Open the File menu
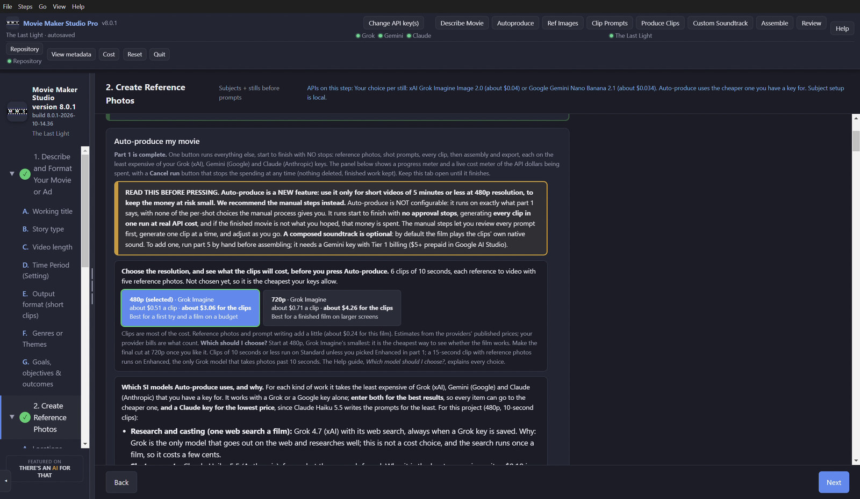Viewport: 860px width, 499px height. 8,6
